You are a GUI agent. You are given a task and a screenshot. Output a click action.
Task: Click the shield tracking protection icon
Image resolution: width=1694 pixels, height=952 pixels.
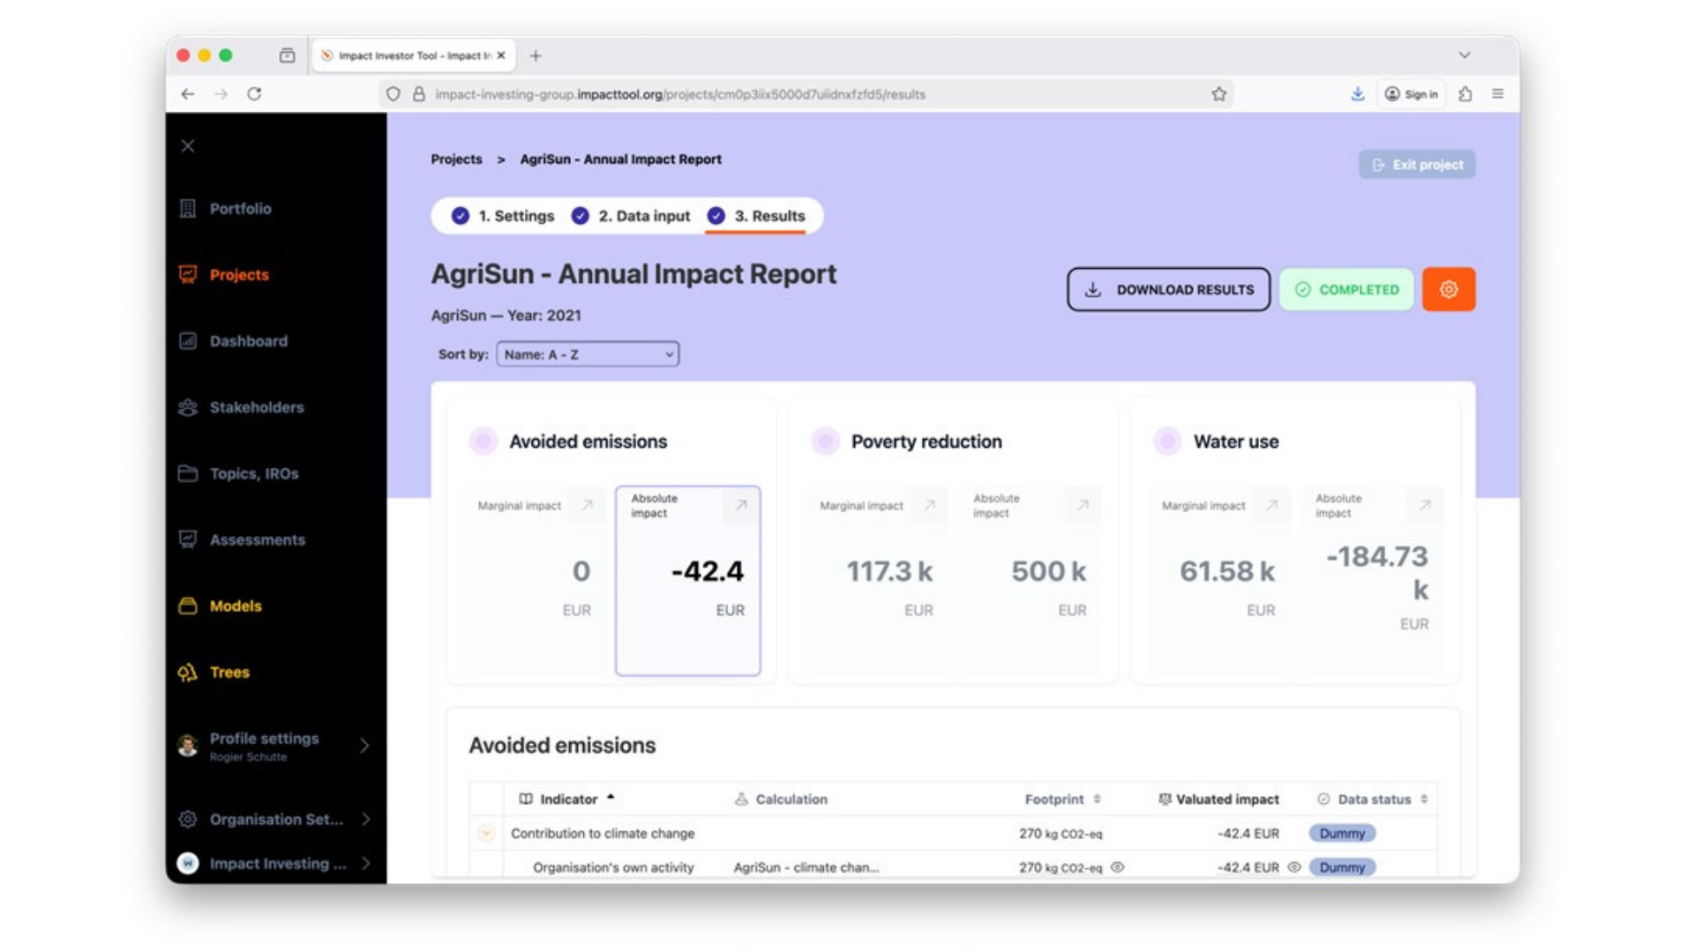[x=394, y=94]
